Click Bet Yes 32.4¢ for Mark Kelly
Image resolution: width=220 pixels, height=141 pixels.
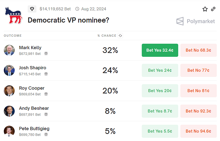point(160,50)
